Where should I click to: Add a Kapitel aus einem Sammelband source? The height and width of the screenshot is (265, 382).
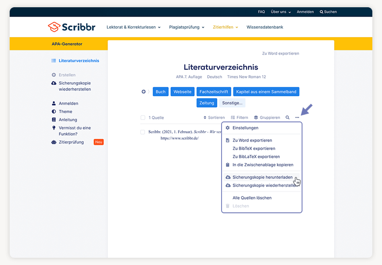coord(266,91)
